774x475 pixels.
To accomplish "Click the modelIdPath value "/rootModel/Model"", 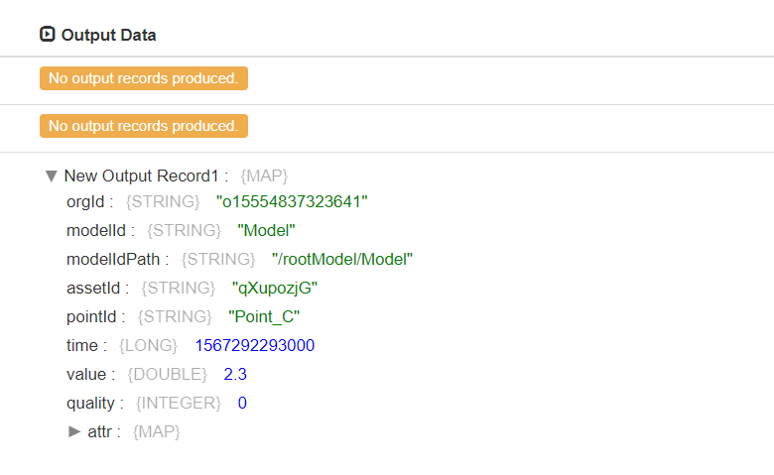I will coord(341,259).
